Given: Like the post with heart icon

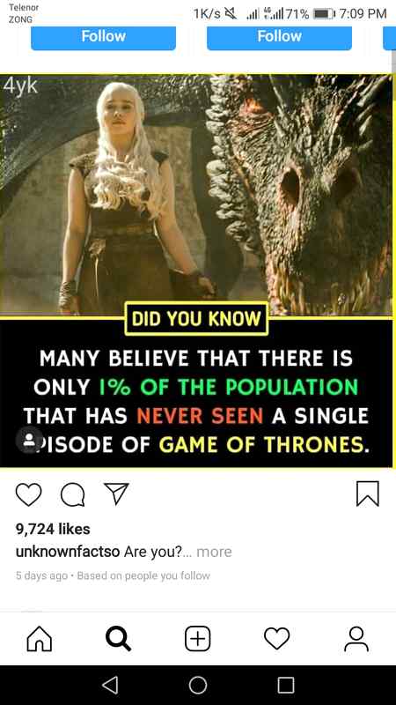Looking at the screenshot, I should [x=29, y=494].
